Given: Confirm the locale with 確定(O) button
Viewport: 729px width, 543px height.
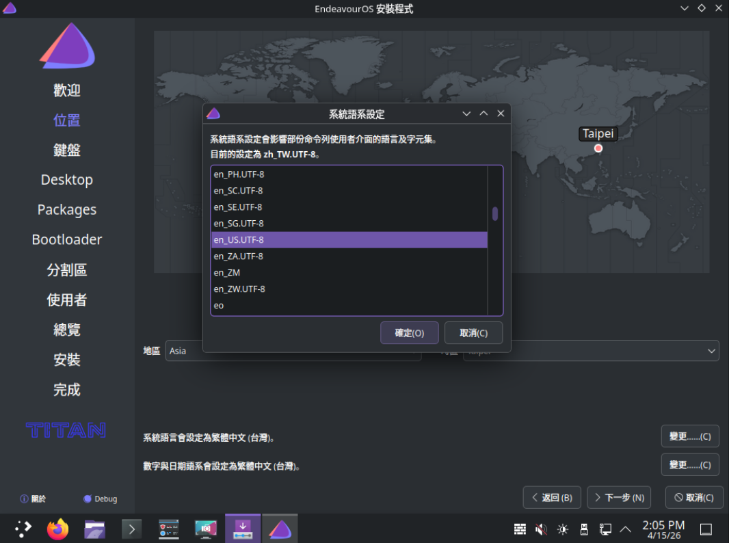Looking at the screenshot, I should [x=409, y=333].
